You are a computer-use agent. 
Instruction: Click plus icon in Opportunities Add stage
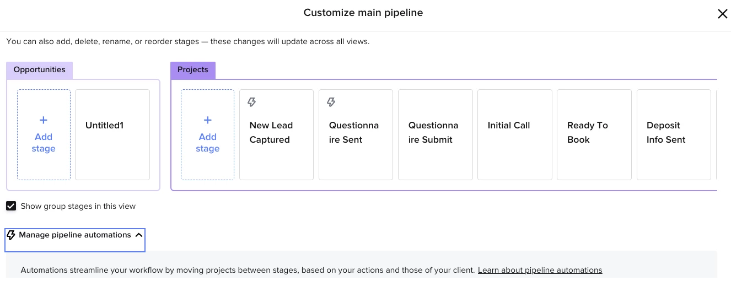coord(44,120)
